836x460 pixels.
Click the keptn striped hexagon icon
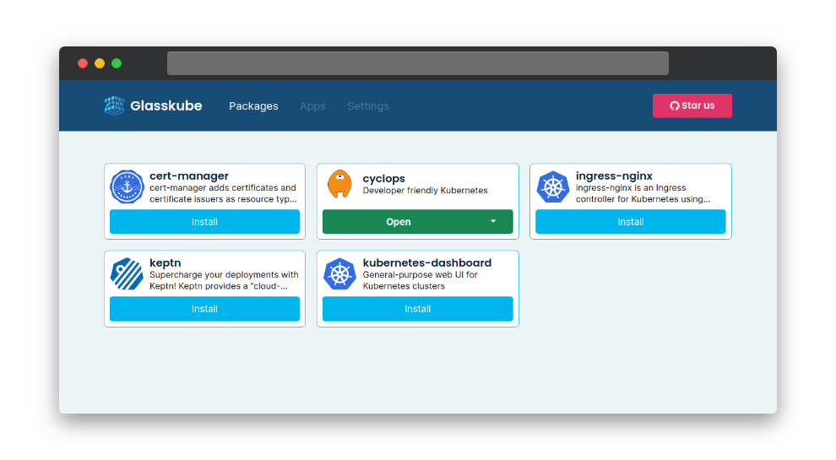pos(127,274)
